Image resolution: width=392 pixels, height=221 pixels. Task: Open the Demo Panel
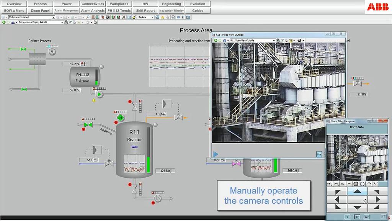(x=40, y=10)
